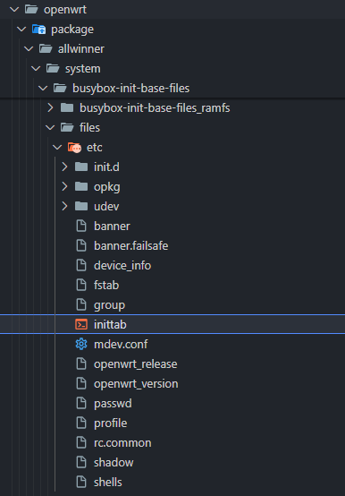Click the inittab terminal icon

[x=81, y=324]
